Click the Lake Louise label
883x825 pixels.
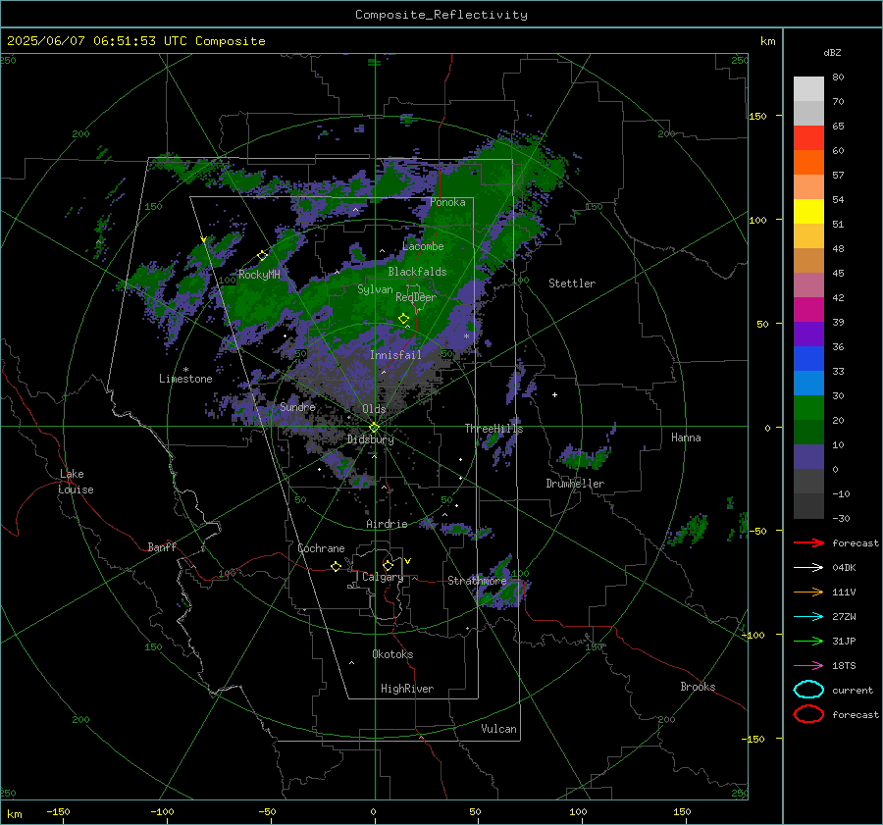pos(76,482)
